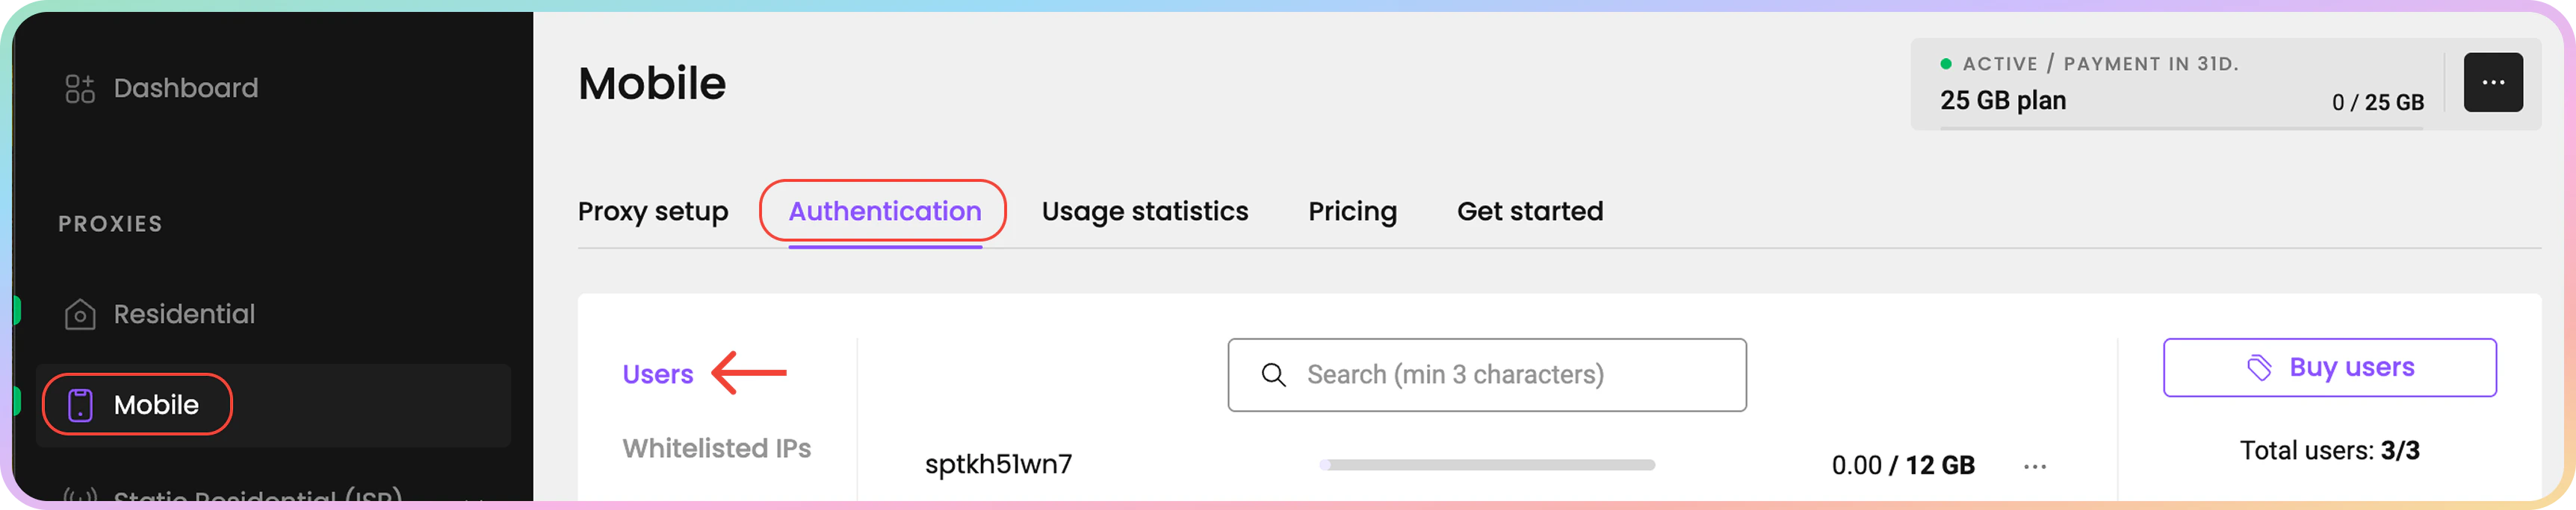The image size is (2576, 510).
Task: Click the magnifier icon in search box
Action: click(x=1273, y=375)
